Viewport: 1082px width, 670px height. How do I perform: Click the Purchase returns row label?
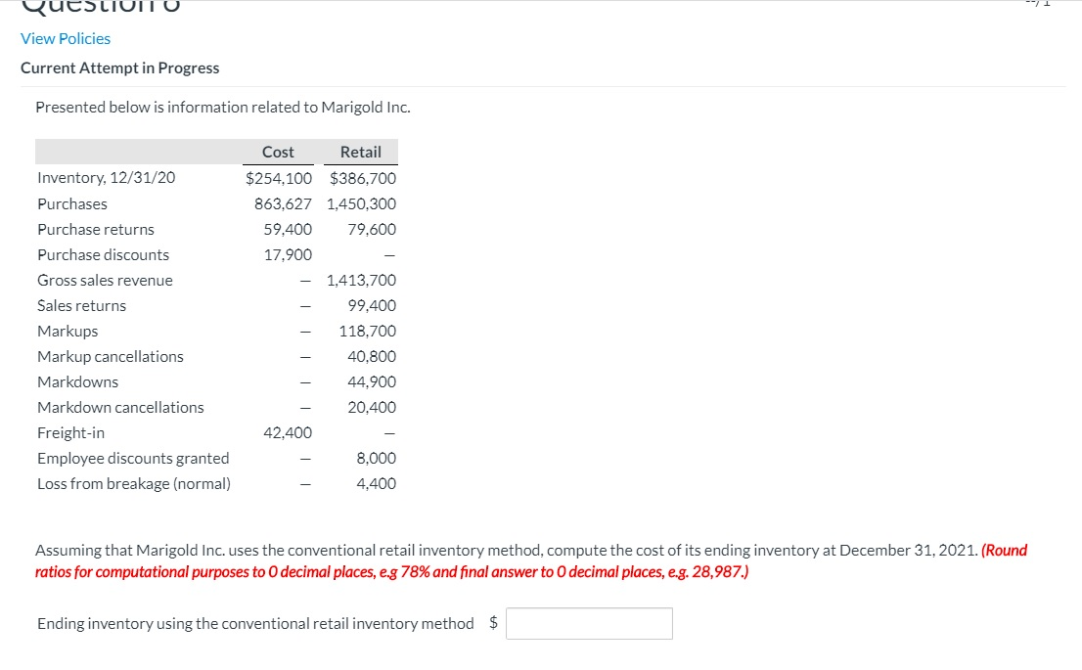[x=95, y=229]
